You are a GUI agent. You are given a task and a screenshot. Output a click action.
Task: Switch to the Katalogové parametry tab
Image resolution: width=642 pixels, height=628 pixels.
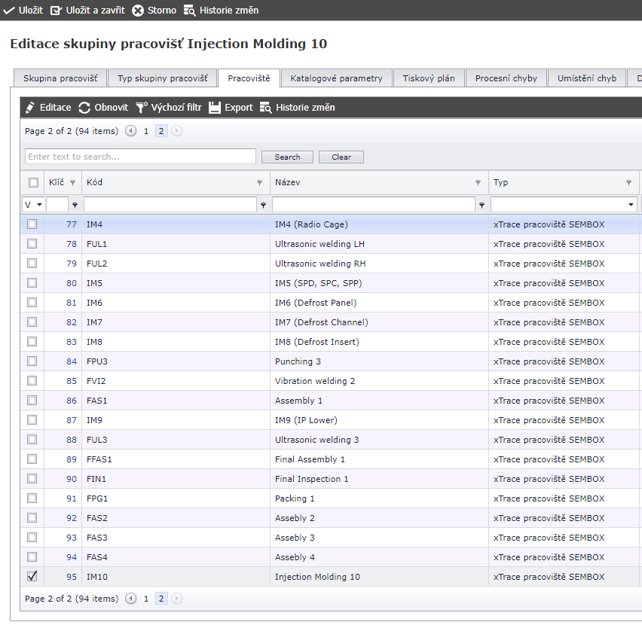[x=336, y=78]
